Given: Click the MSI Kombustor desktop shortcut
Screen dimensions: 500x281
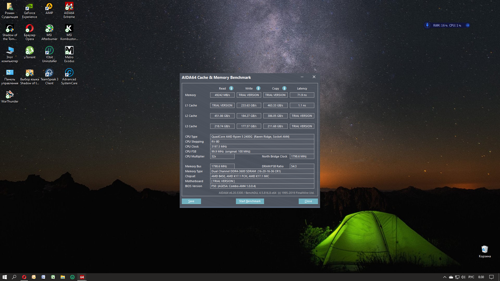Looking at the screenshot, I should [x=69, y=32].
